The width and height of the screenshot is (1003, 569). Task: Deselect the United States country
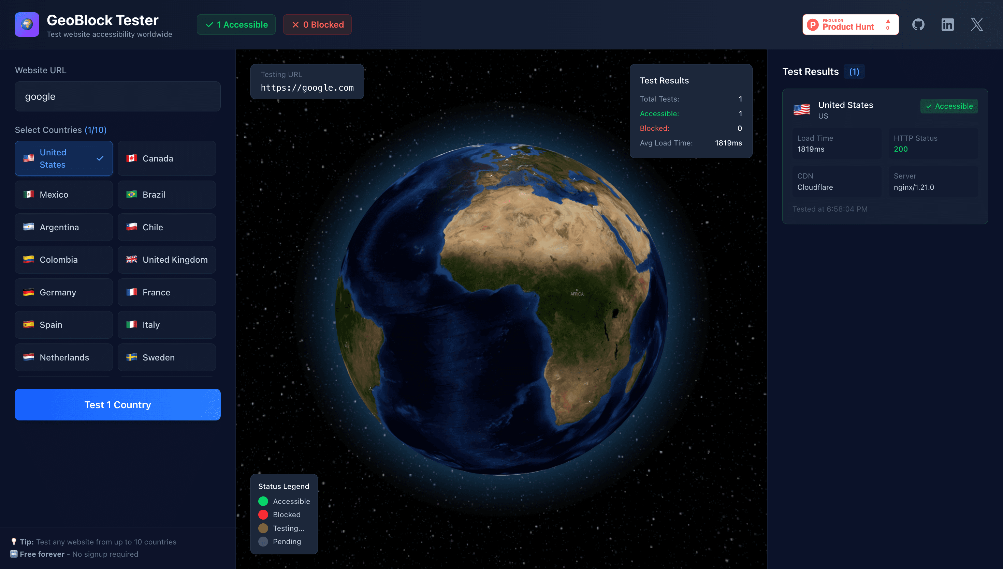pos(63,158)
